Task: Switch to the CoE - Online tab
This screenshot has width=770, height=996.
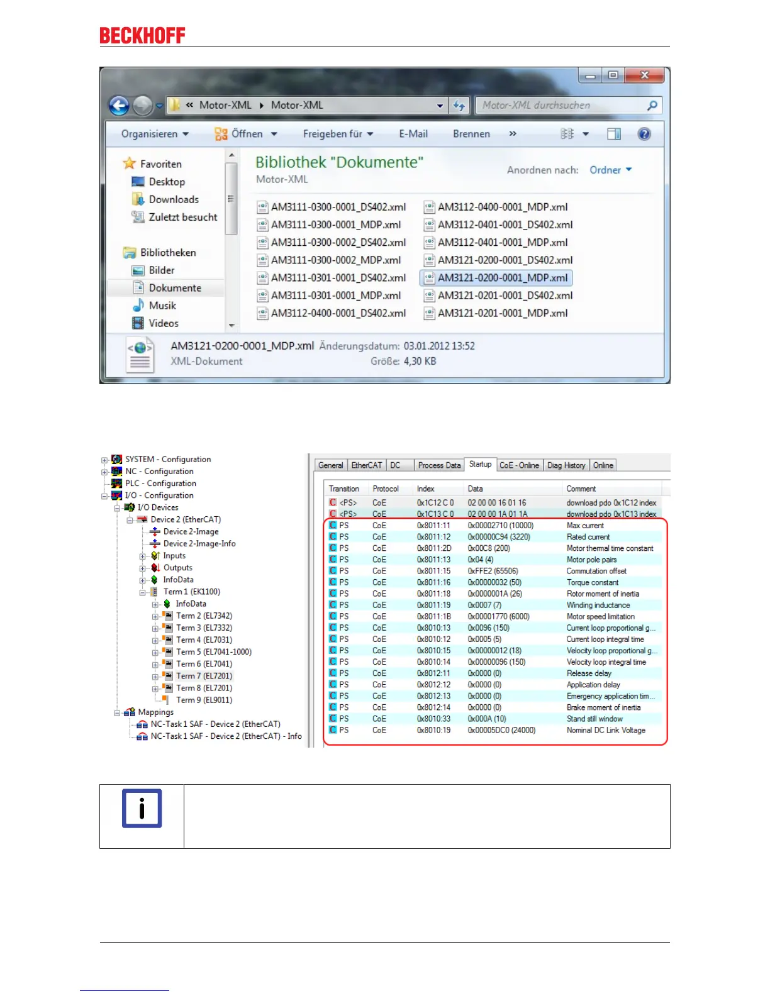Action: pos(519,465)
